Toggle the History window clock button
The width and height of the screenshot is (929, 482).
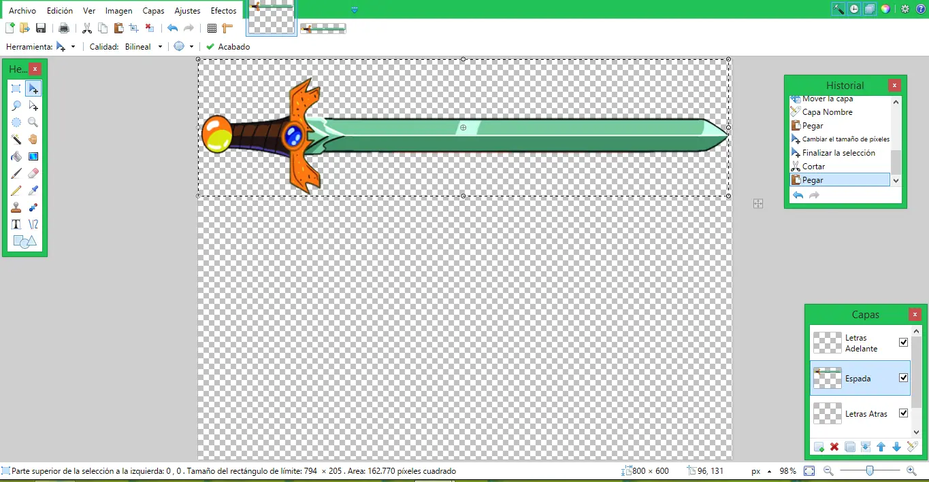pos(854,9)
